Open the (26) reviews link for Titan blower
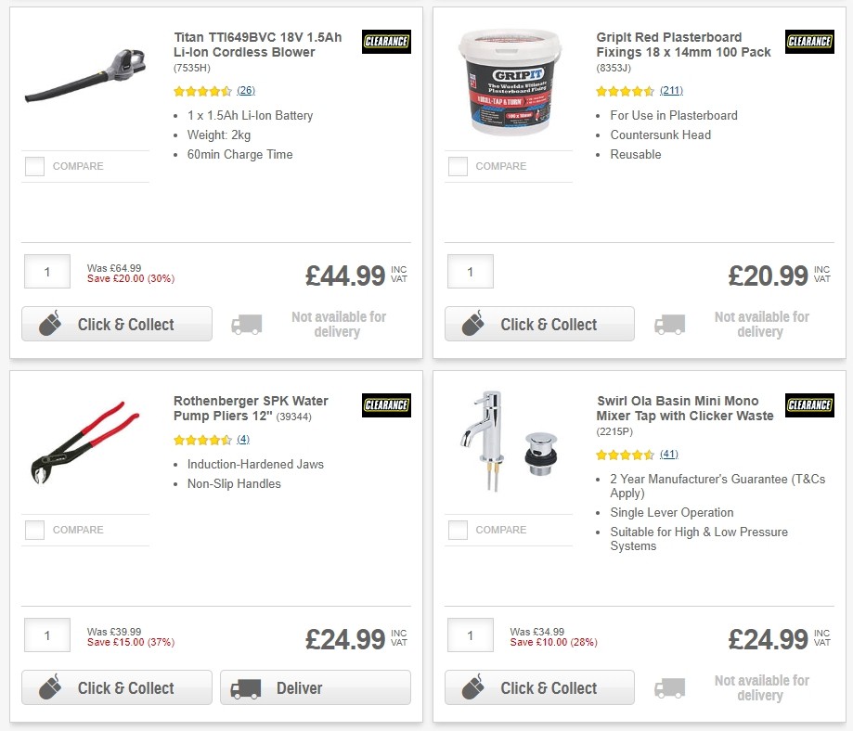Screen dimensions: 853x731 pyautogui.click(x=247, y=91)
